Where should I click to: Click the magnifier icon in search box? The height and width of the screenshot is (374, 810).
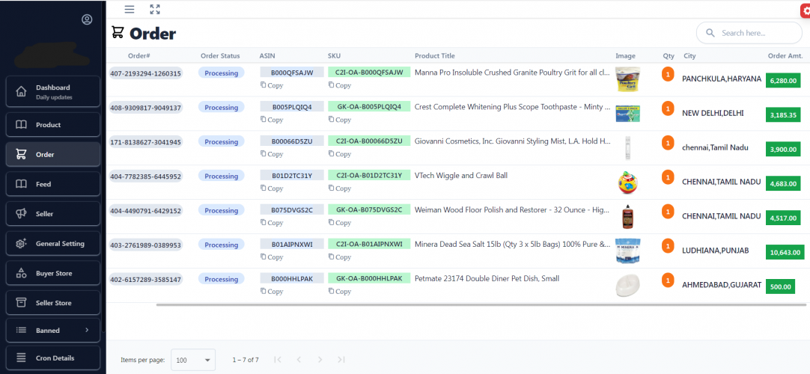click(x=710, y=33)
